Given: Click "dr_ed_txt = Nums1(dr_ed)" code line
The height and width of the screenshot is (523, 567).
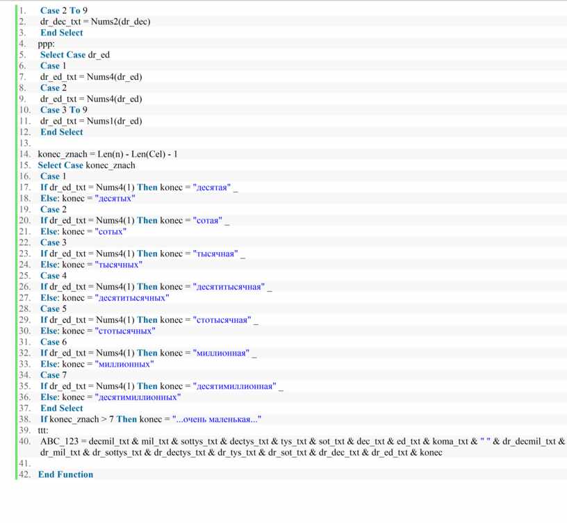Looking at the screenshot, I should 91,121.
